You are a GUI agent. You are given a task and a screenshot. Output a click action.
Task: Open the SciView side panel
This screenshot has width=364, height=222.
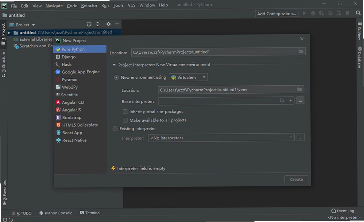pos(360,31)
